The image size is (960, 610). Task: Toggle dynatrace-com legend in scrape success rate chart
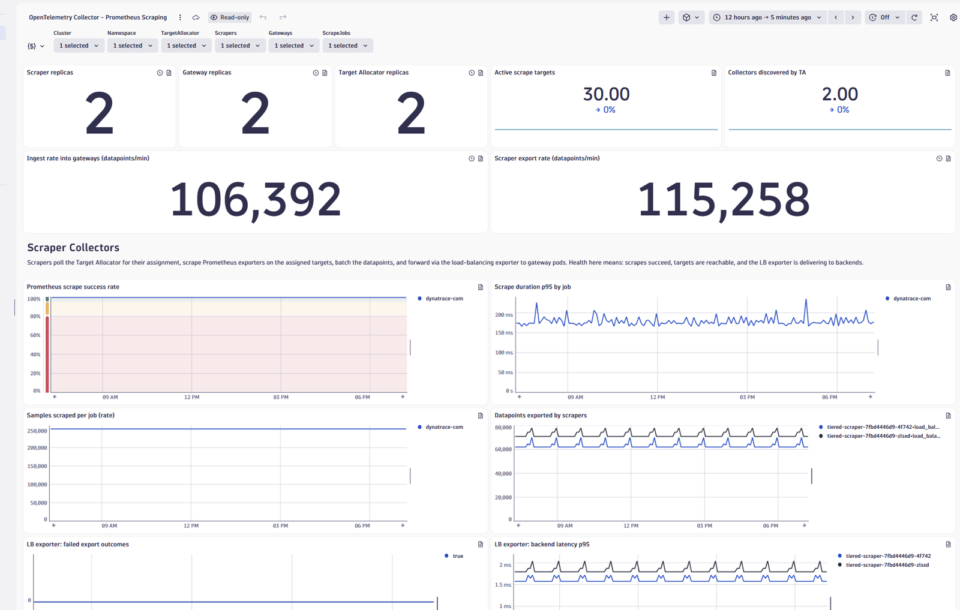[x=440, y=299]
